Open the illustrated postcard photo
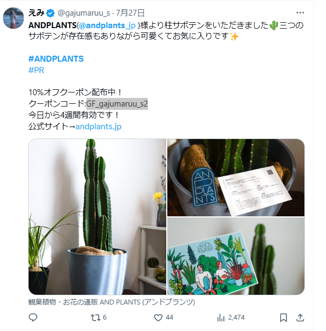This screenshot has height=331, width=326. 236,256
